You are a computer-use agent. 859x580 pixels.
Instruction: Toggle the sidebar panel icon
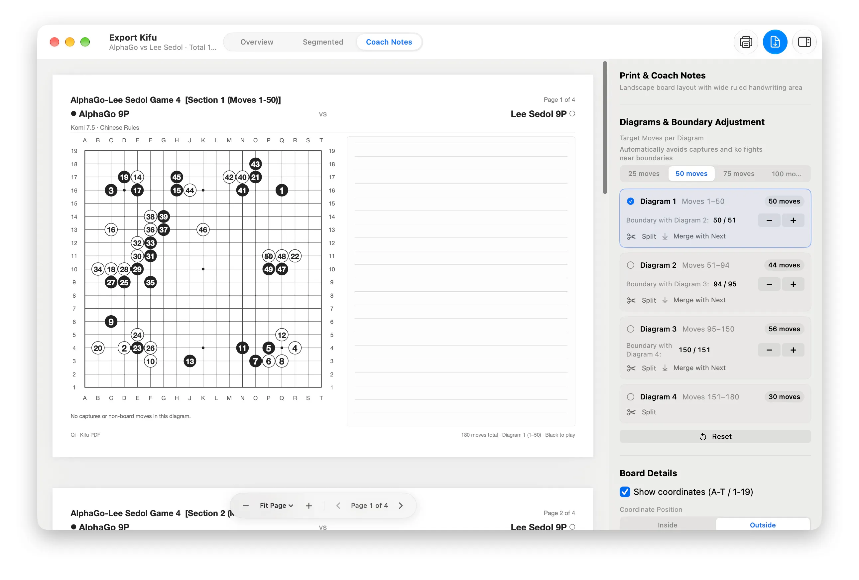point(804,42)
